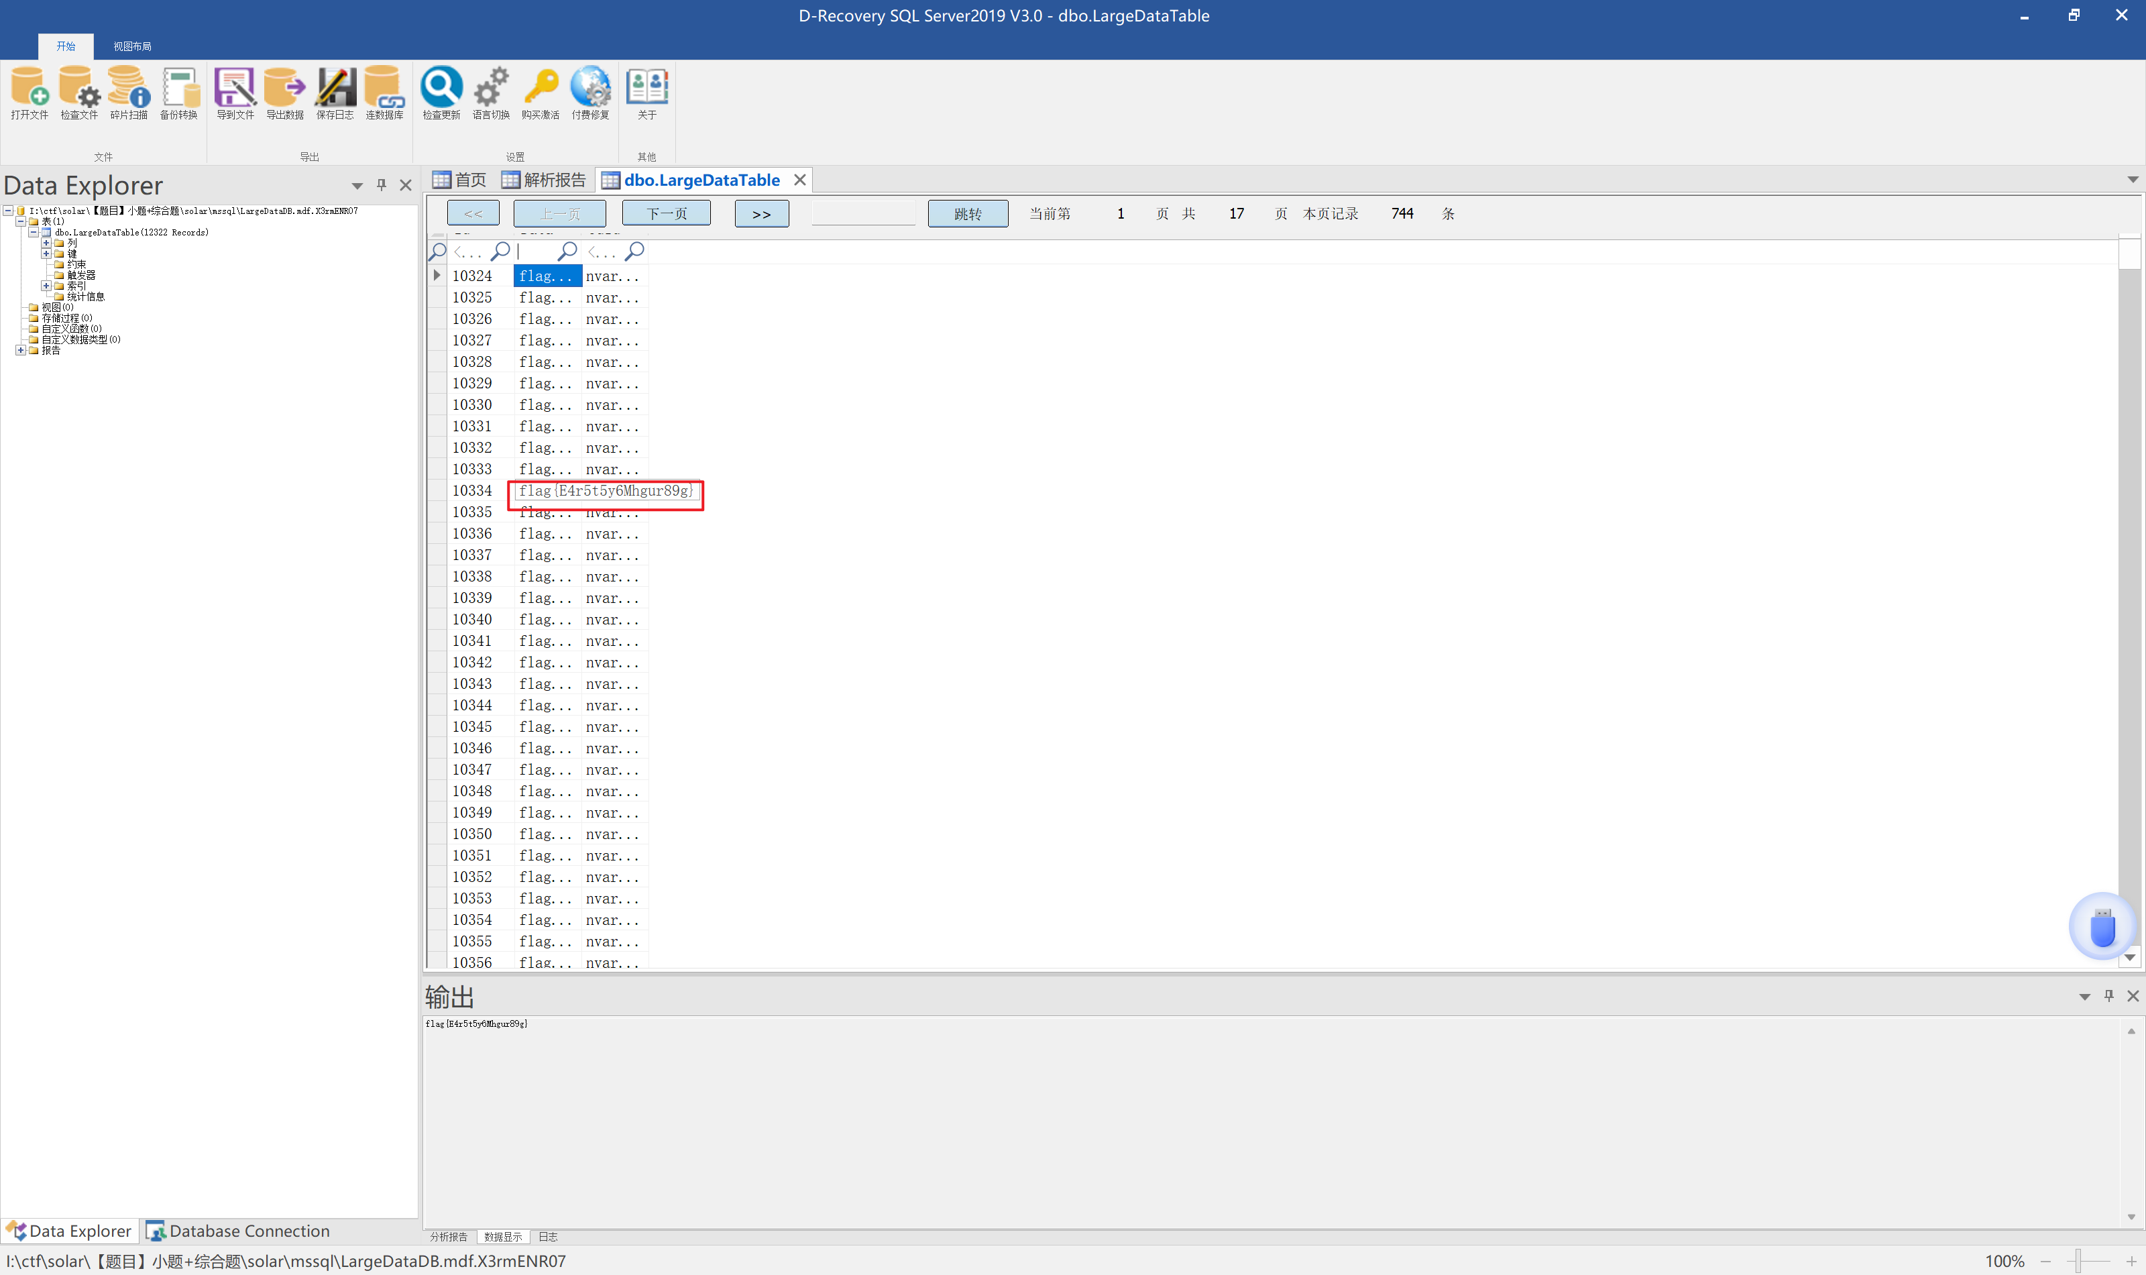
Task: Expand the 列 columns folder node
Action: click(x=46, y=243)
